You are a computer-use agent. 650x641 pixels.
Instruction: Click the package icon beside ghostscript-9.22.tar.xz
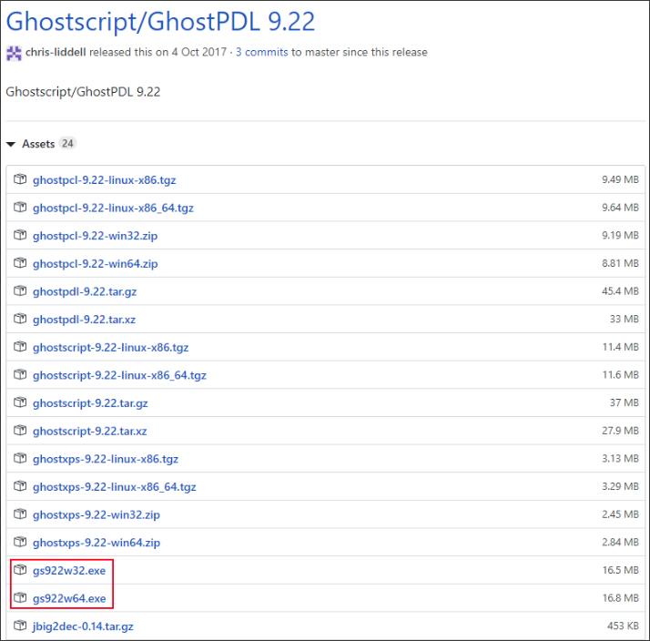[20, 431]
